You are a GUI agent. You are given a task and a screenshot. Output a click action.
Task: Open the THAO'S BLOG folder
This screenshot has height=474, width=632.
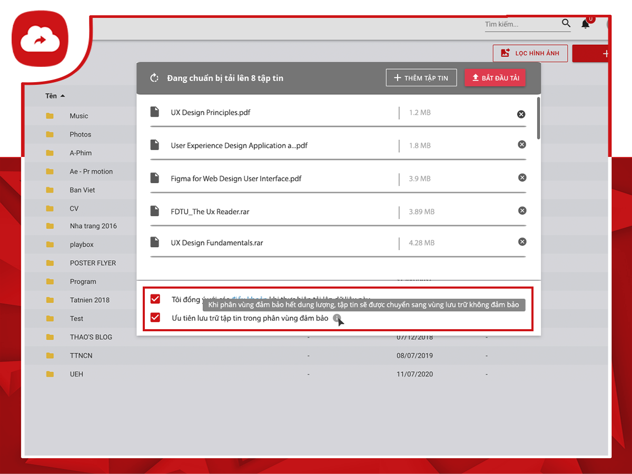pyautogui.click(x=91, y=337)
